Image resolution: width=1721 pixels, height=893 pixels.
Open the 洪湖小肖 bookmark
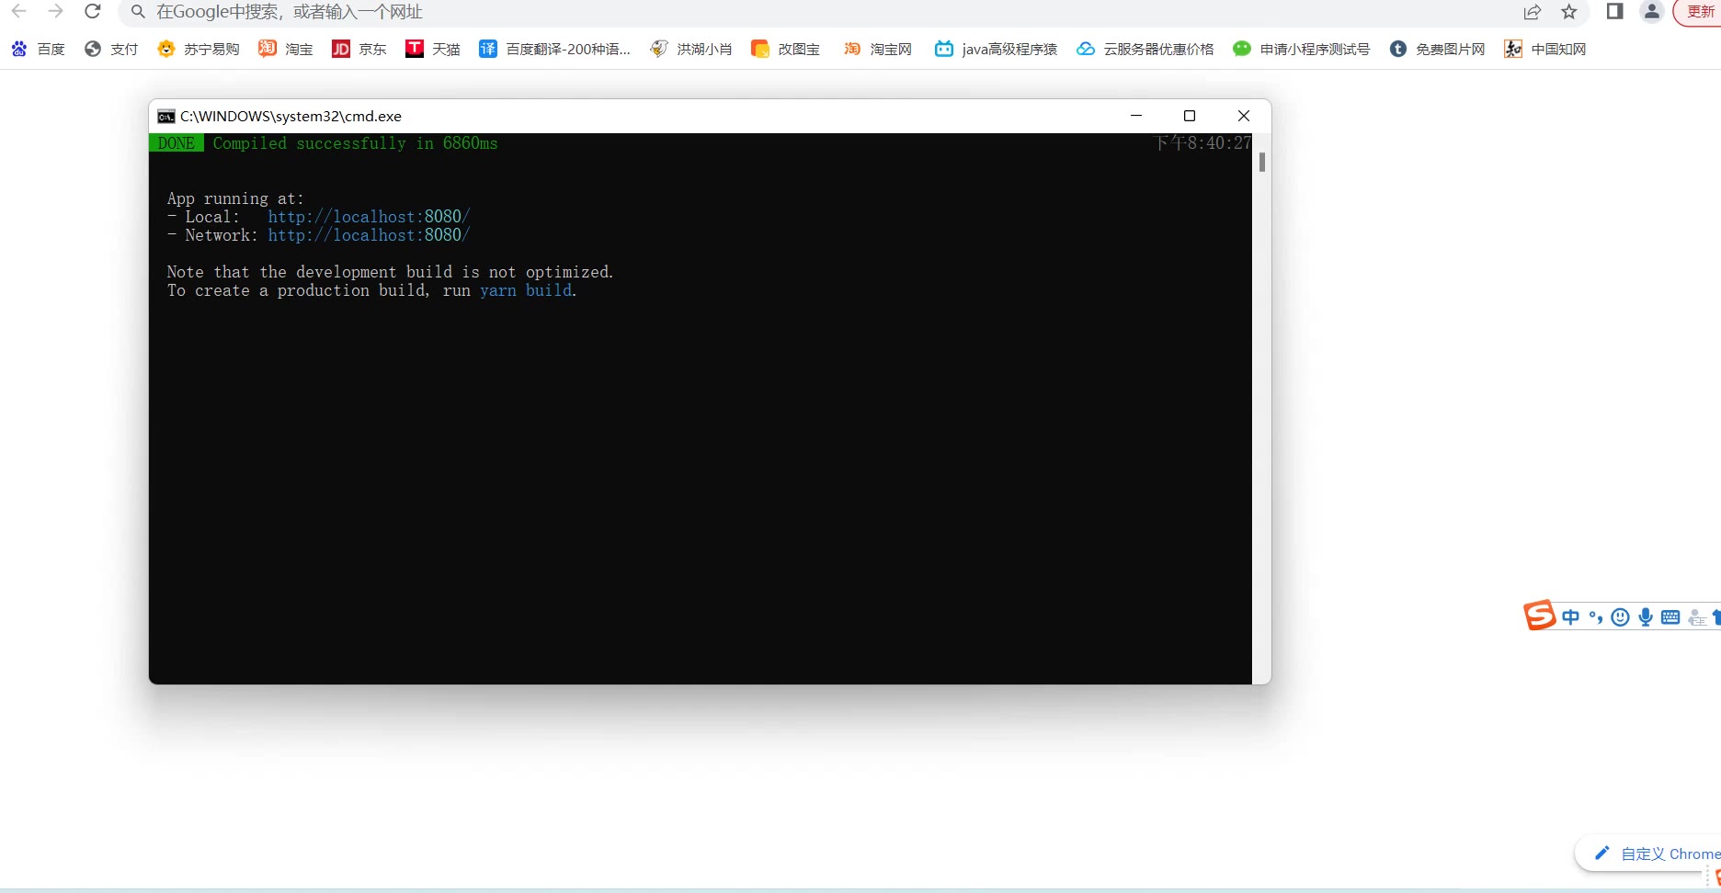click(691, 49)
